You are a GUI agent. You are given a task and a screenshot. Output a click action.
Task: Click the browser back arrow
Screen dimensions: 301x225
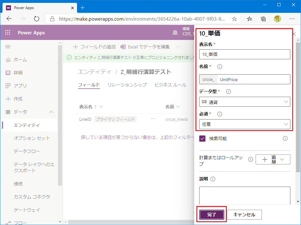point(9,19)
